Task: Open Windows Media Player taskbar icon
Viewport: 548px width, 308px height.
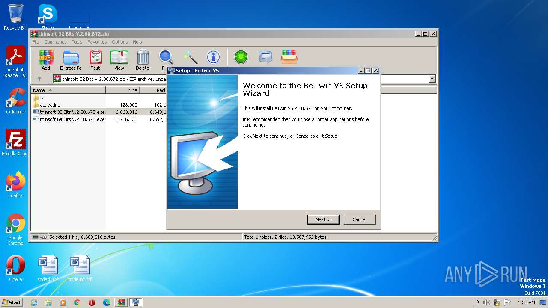Action: 63,302
